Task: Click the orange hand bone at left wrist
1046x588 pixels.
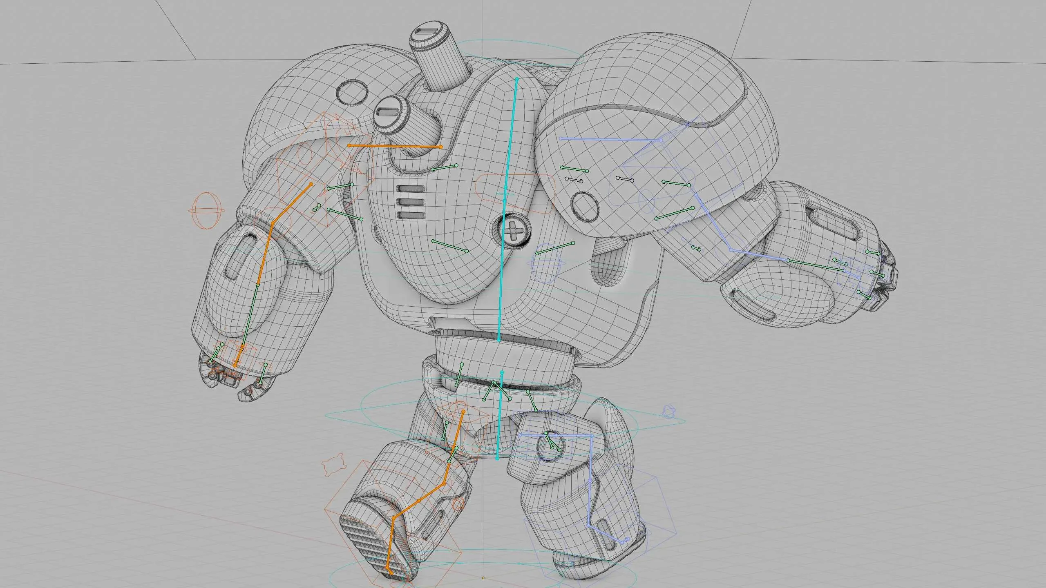Action: point(239,356)
